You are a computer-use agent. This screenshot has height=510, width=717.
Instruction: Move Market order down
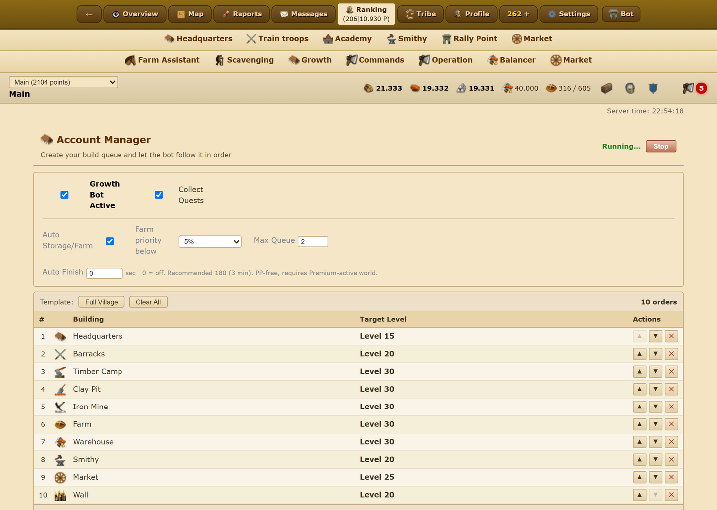[x=655, y=477]
